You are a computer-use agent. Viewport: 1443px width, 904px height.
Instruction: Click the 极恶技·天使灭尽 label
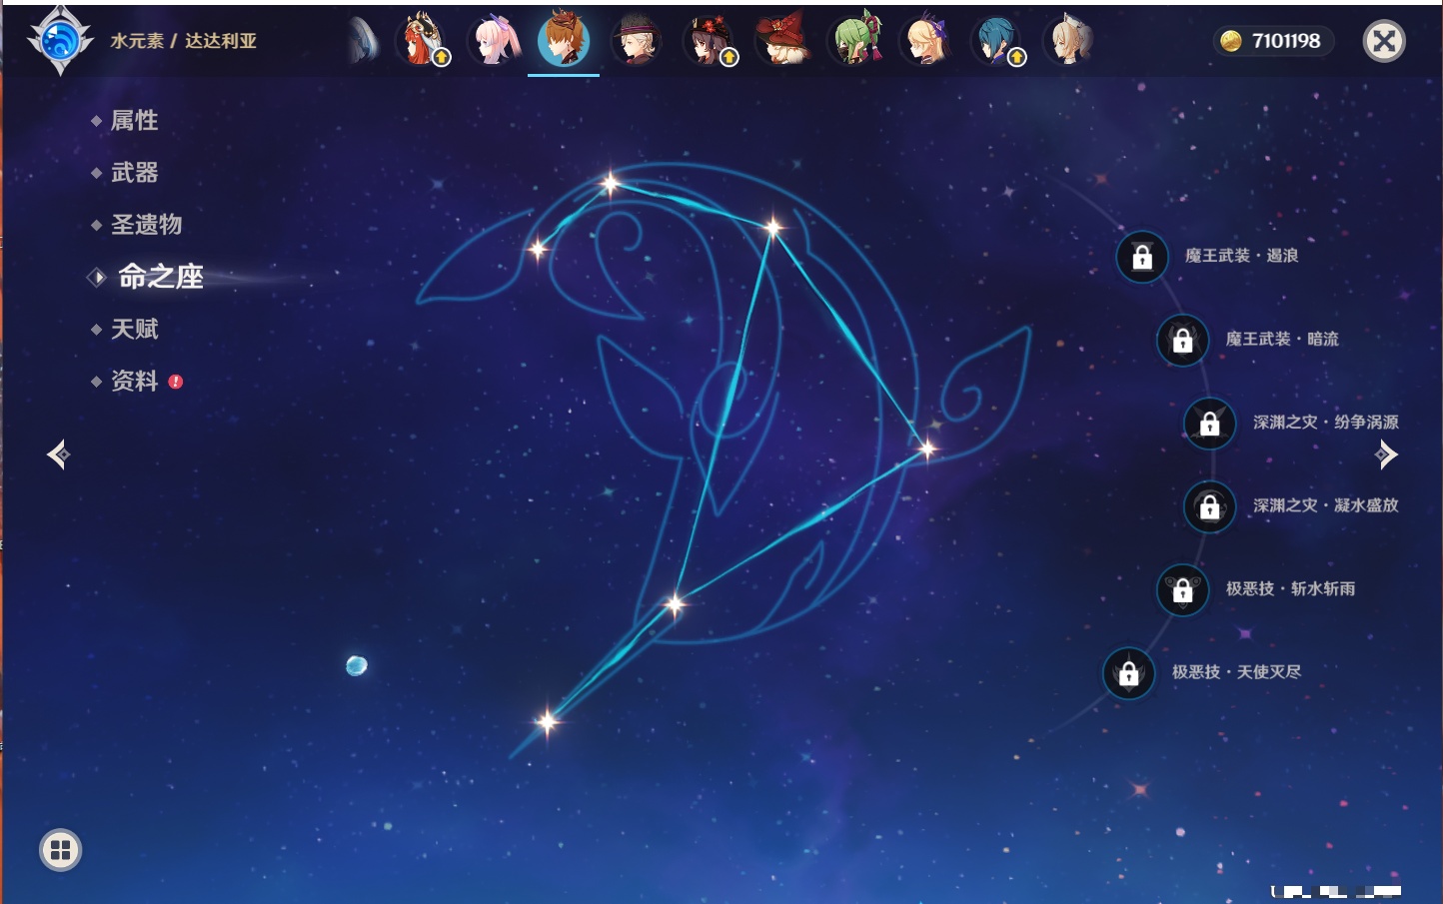(1236, 671)
